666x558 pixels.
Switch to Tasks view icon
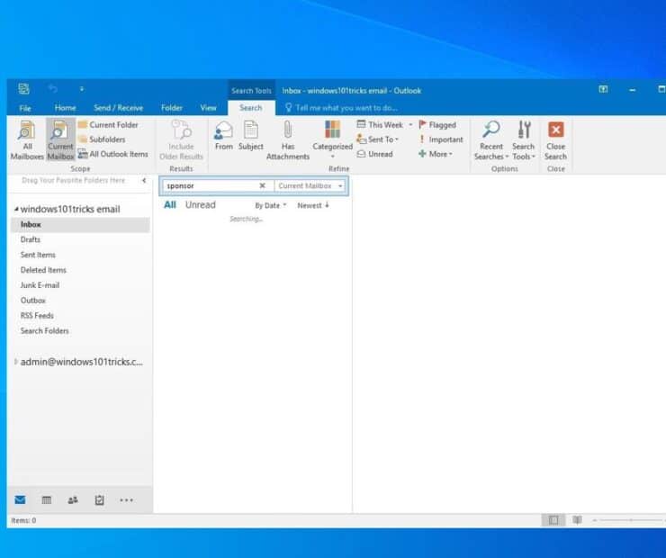click(99, 499)
